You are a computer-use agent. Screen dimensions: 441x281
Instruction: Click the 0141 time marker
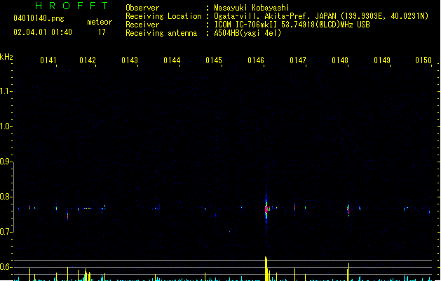(48, 60)
